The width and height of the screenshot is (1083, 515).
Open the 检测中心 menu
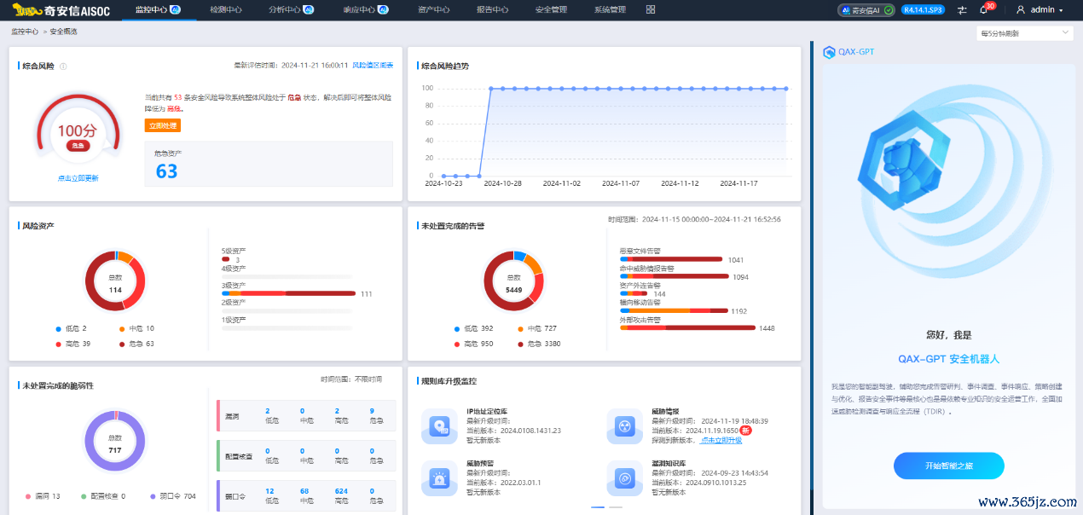click(x=226, y=9)
